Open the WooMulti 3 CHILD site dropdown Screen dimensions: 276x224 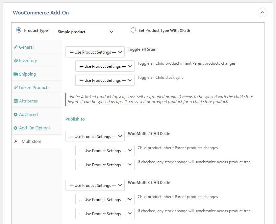point(95,186)
